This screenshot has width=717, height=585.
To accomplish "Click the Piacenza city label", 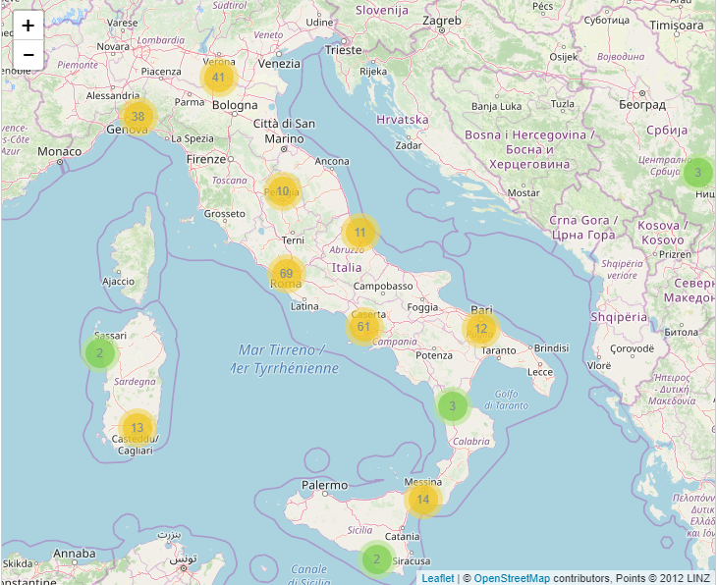I will click(x=161, y=72).
